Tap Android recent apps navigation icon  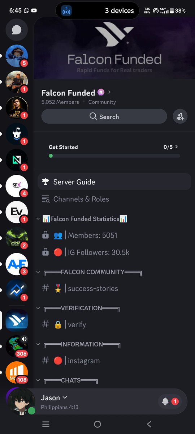pos(45,424)
